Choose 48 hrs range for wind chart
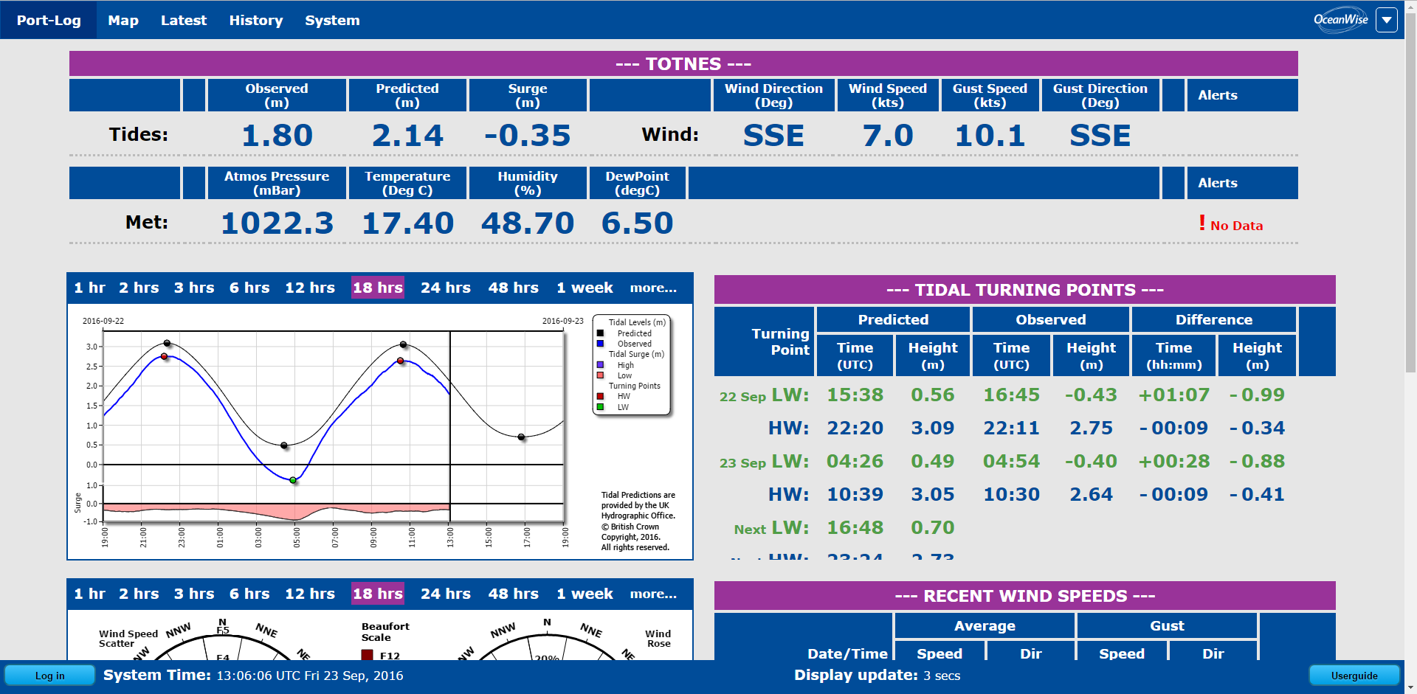1417x694 pixels. [513, 594]
